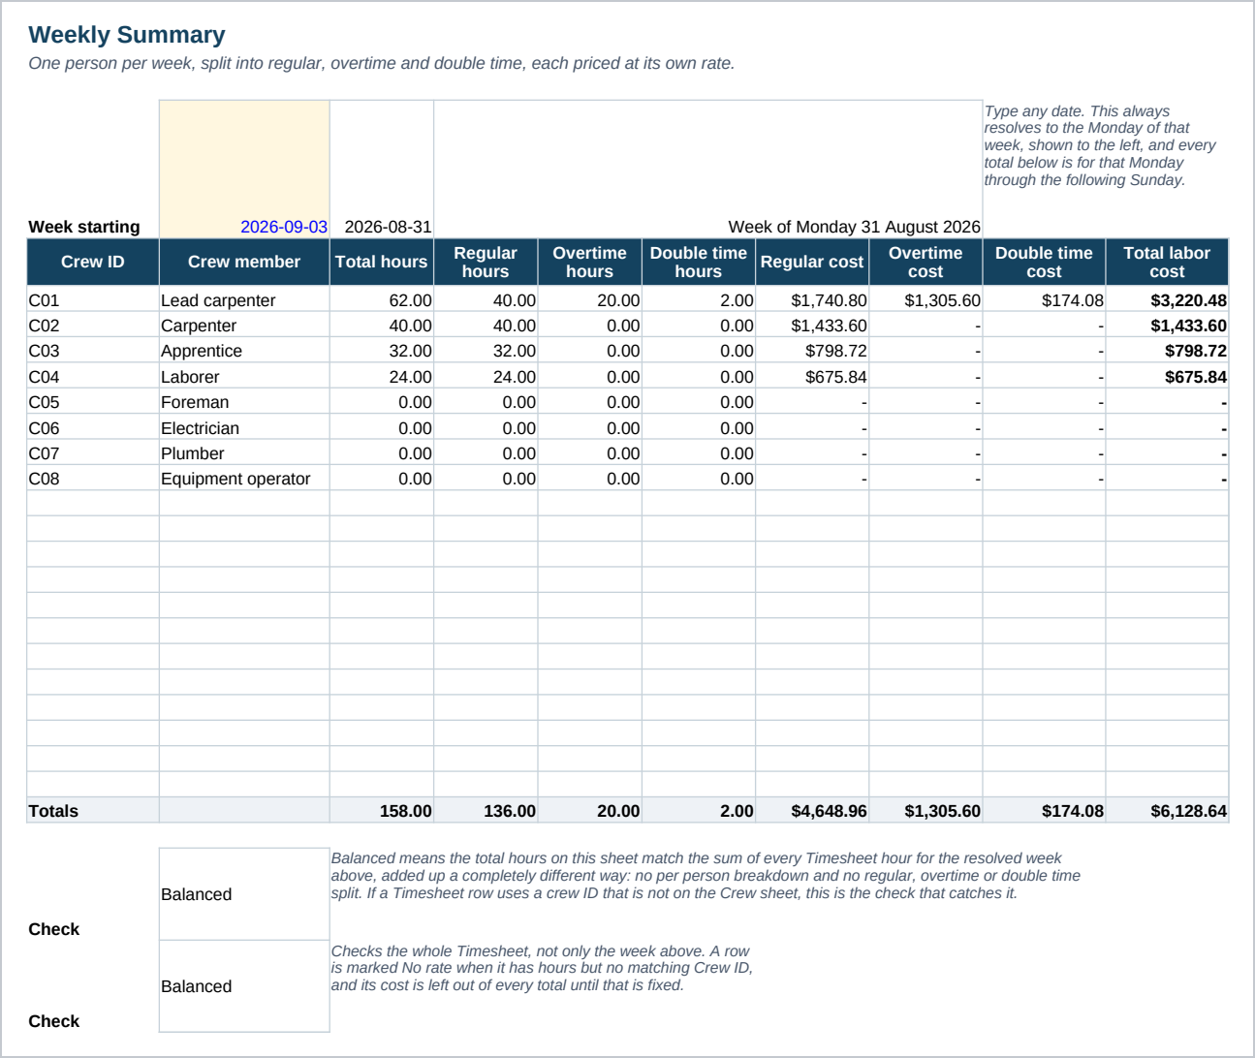Select the Lead carpenter cell
The width and height of the screenshot is (1255, 1058).
click(244, 300)
